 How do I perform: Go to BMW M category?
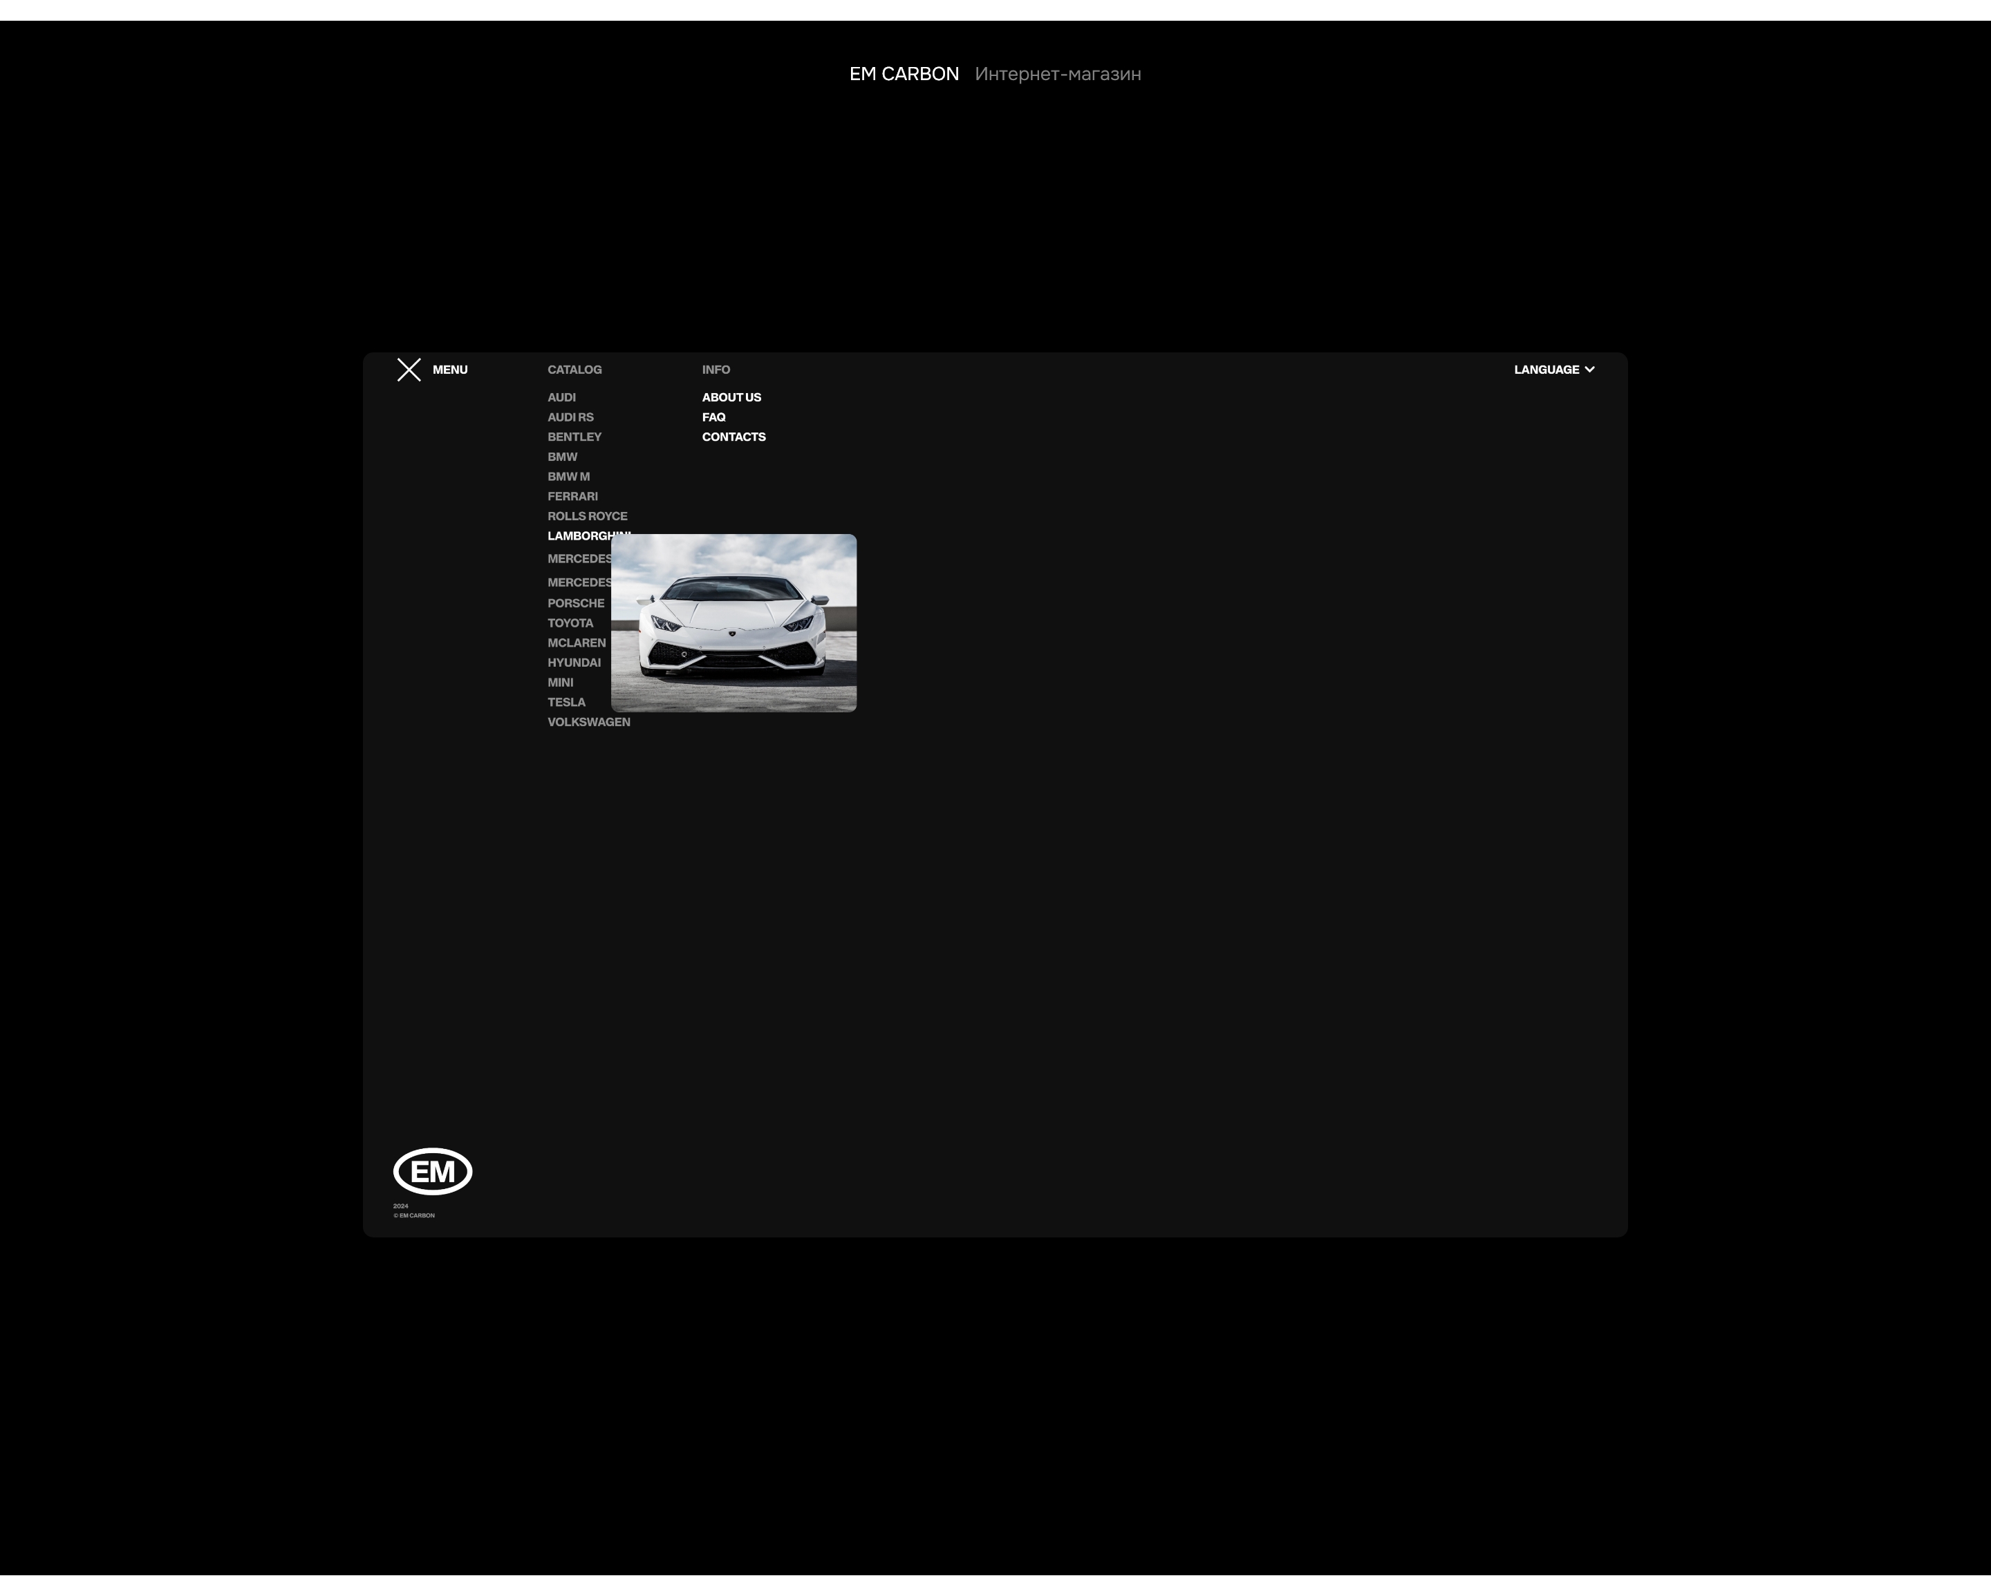point(568,476)
